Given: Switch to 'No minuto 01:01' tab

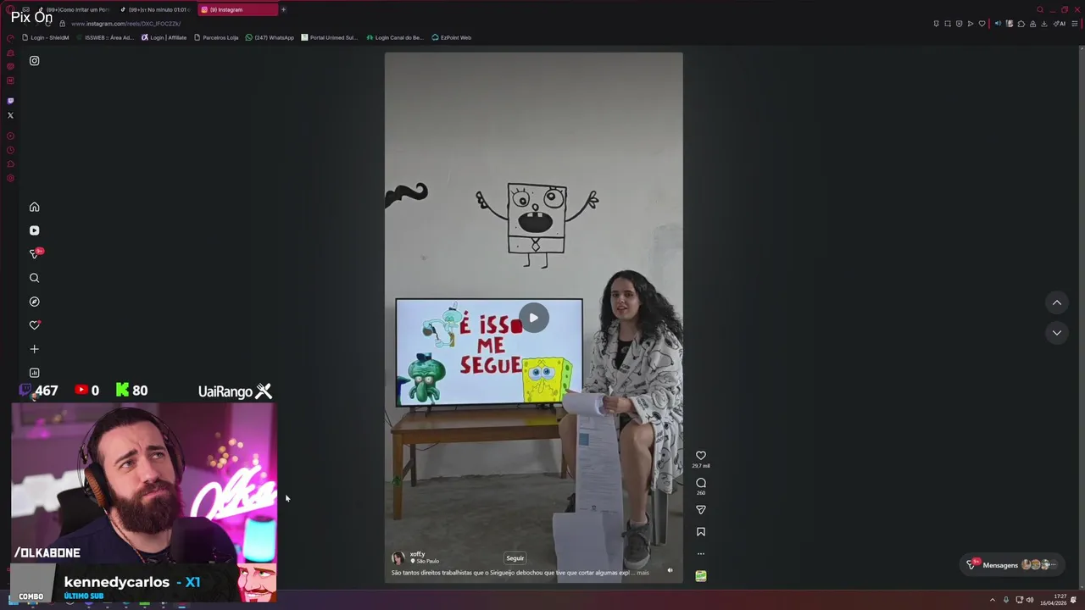Looking at the screenshot, I should coord(156,9).
